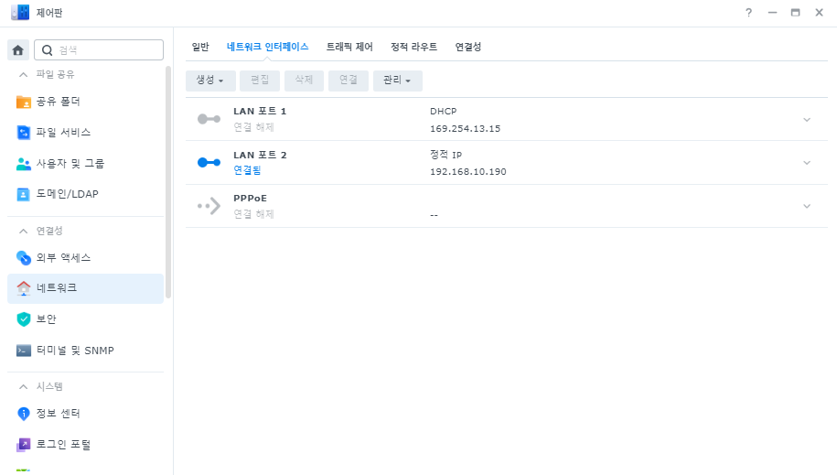
Task: Expand LAN 포트 1 details chevron
Action: tap(807, 120)
